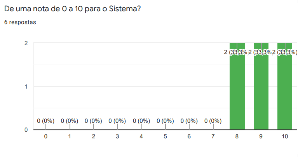Screen dimensions: 298x157
Task: Click the x-axis label 9
Action: click(x=261, y=136)
